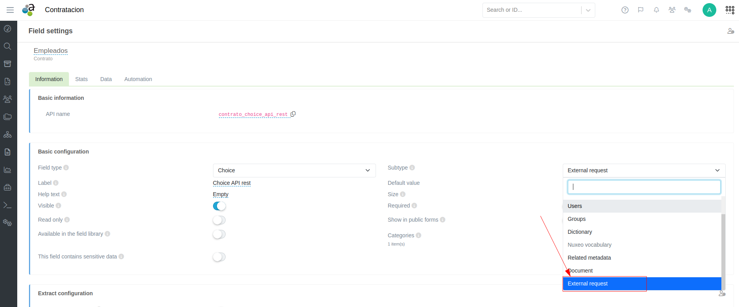The width and height of the screenshot is (739, 307).
Task: Open the search icon in sidebar
Action: [x=7, y=46]
